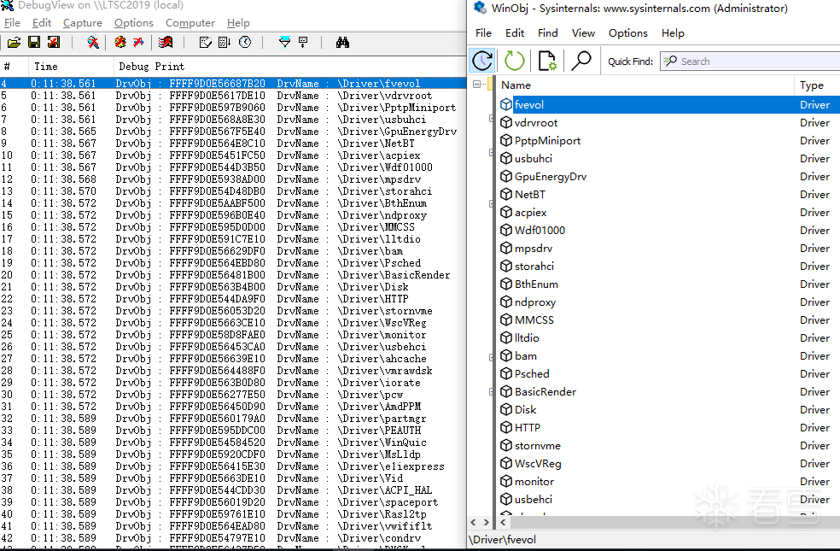Click the Save floppy disk icon in DebugView
Image resolution: width=840 pixels, height=551 pixels.
point(34,43)
